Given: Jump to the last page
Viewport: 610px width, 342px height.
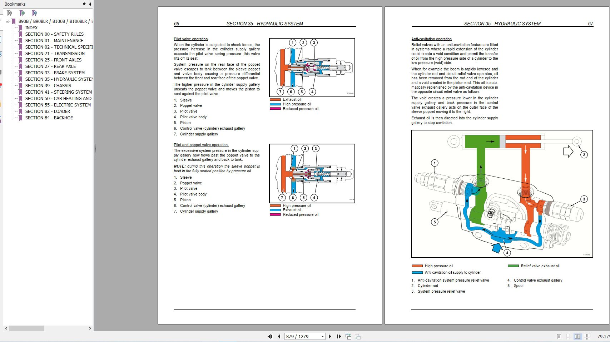Looking at the screenshot, I should click(339, 336).
